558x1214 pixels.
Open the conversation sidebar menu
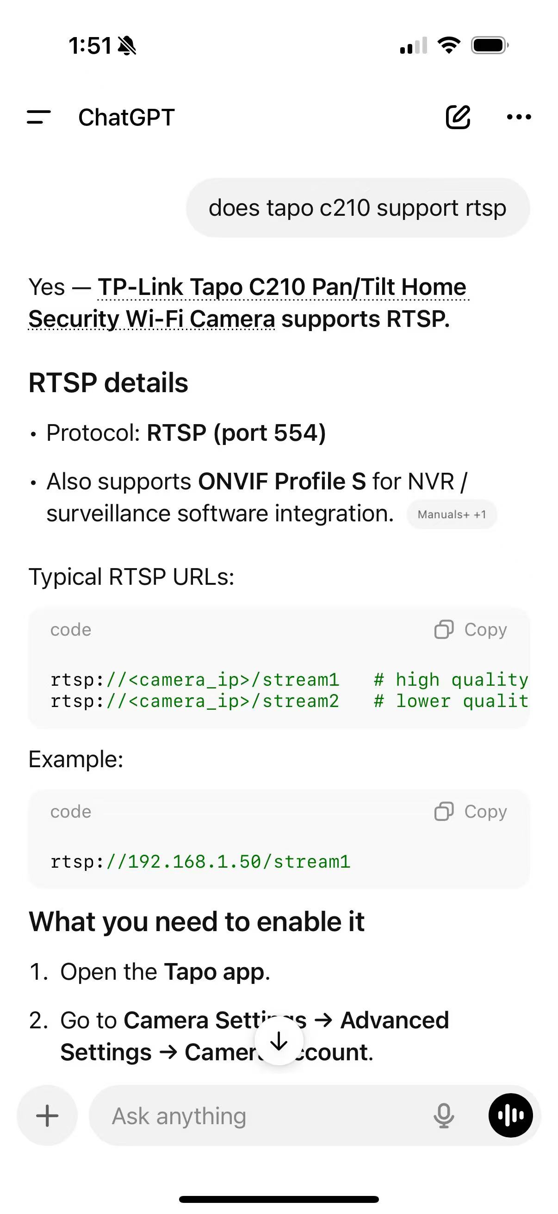tap(39, 117)
